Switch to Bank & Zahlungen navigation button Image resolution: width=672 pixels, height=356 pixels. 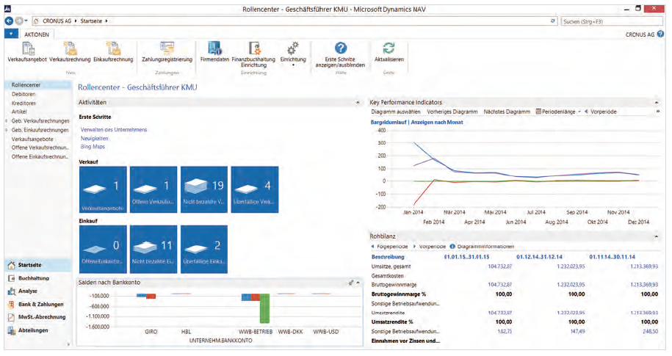pyautogui.click(x=38, y=304)
